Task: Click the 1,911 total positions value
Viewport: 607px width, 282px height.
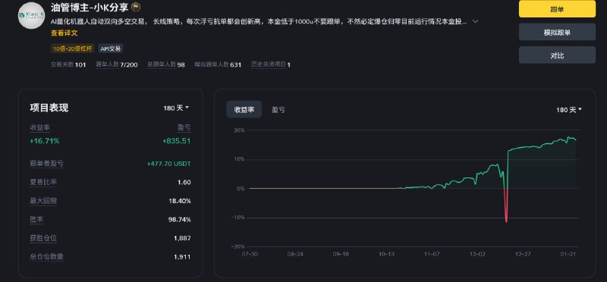Action: [x=182, y=256]
